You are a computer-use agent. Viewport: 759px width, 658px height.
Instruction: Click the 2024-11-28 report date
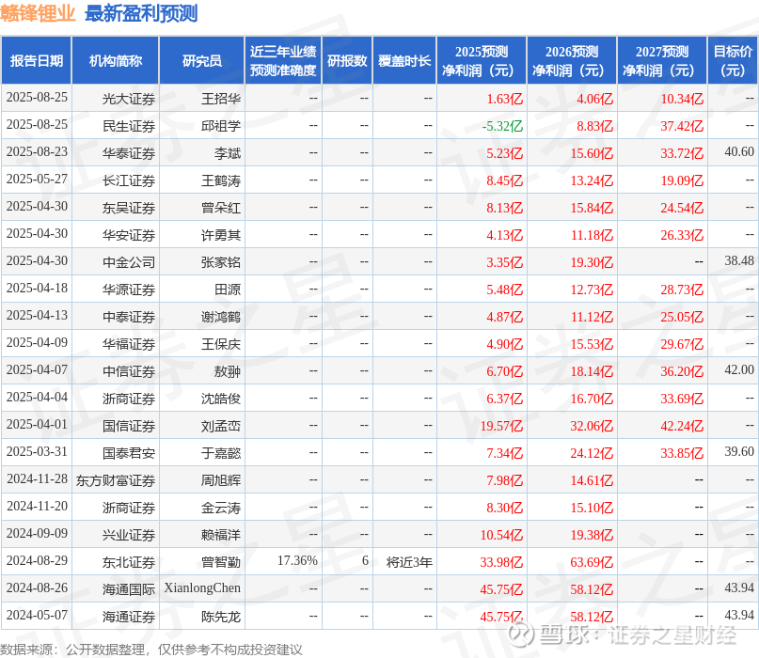tap(37, 478)
